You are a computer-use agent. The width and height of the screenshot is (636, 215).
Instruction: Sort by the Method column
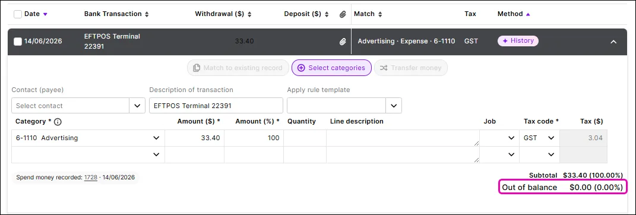[514, 14]
